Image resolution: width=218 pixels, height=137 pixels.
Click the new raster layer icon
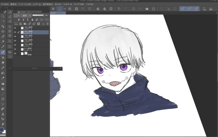[16, 24]
